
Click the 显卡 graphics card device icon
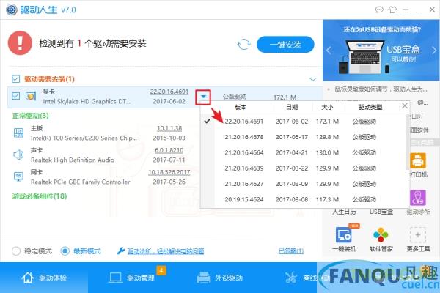tap(31, 96)
